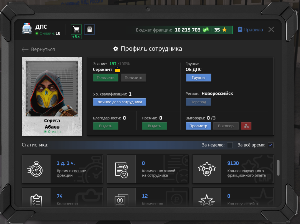The height and width of the screenshot is (224, 300).
Task: Click the Новороссийск region text
Action: [x=217, y=93]
